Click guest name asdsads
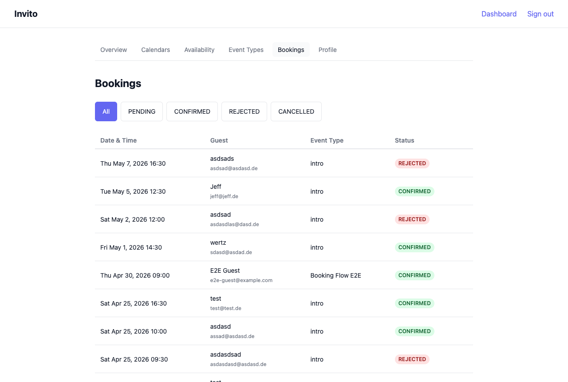The width and height of the screenshot is (568, 382). [x=222, y=159]
